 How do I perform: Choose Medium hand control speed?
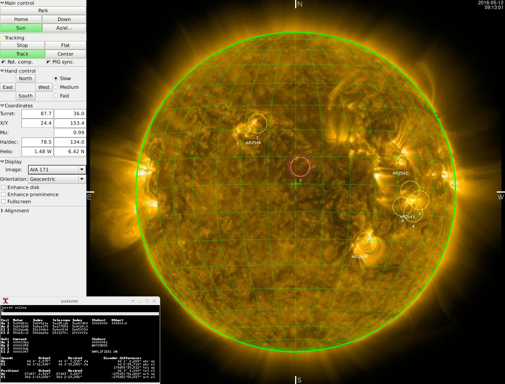[56, 87]
